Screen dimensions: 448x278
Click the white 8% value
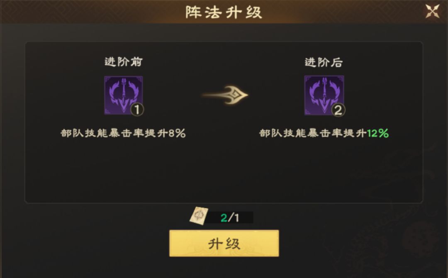(177, 133)
